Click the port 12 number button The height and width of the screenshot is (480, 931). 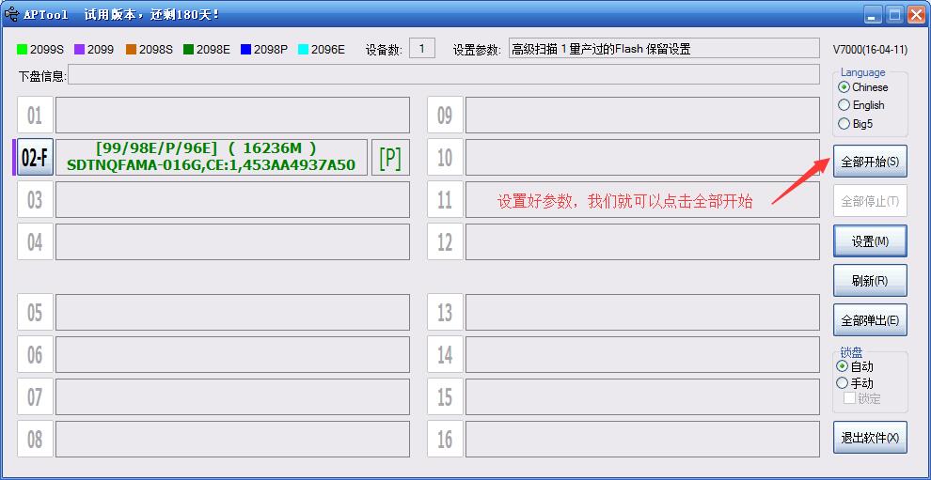pos(446,241)
